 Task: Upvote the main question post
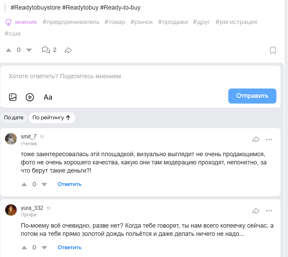pyautogui.click(x=9, y=50)
